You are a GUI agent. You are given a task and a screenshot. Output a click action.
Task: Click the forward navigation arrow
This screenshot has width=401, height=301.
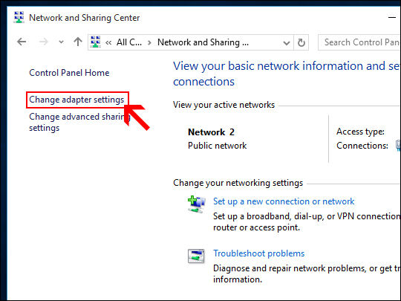point(44,42)
